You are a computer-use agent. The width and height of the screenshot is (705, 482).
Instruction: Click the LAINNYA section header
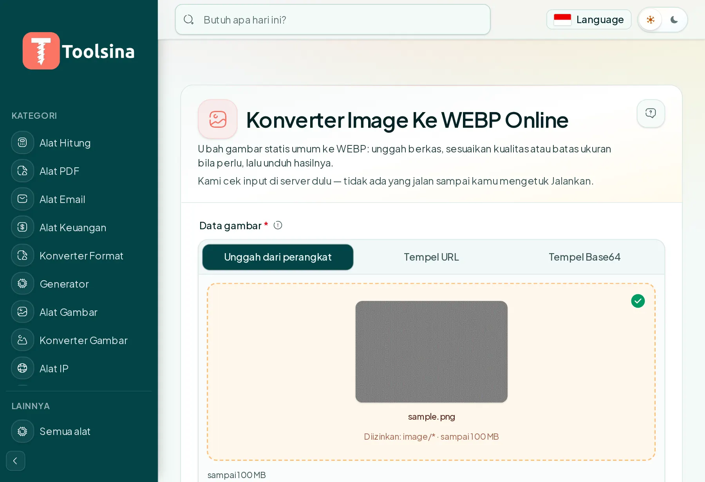(31, 406)
